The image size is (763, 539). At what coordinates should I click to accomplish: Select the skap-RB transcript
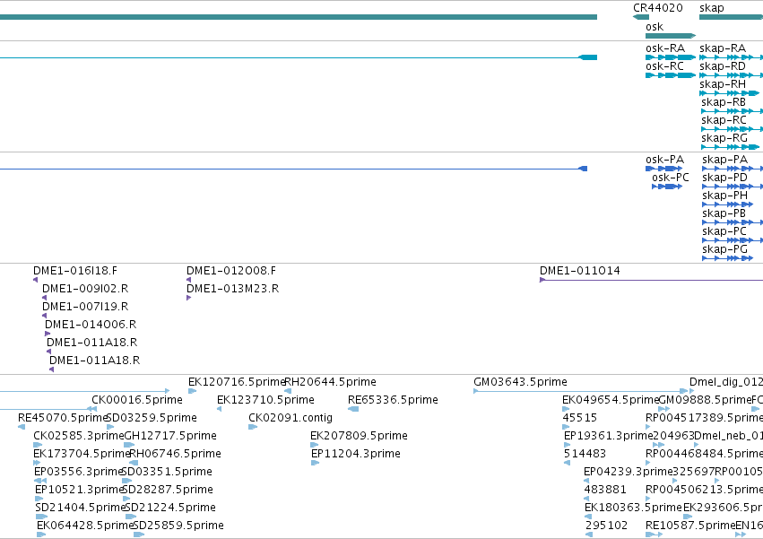732,111
